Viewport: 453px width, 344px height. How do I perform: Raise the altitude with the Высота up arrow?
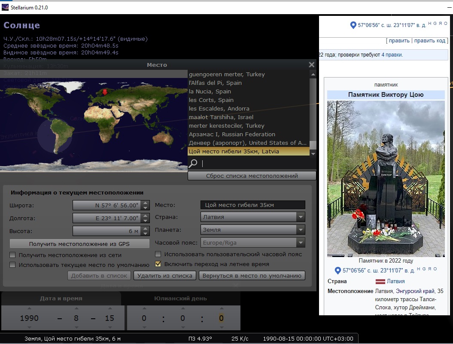(x=145, y=229)
